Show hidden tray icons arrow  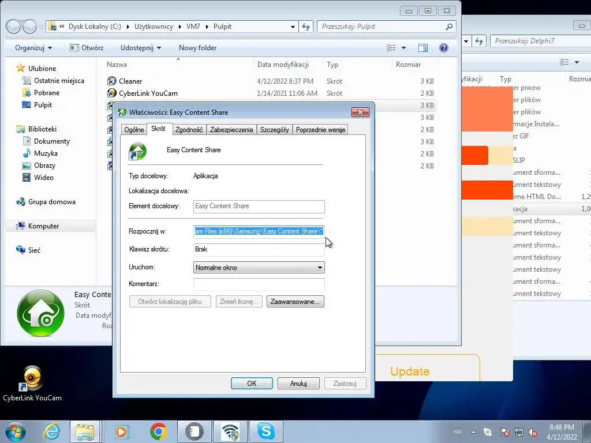coord(473,433)
